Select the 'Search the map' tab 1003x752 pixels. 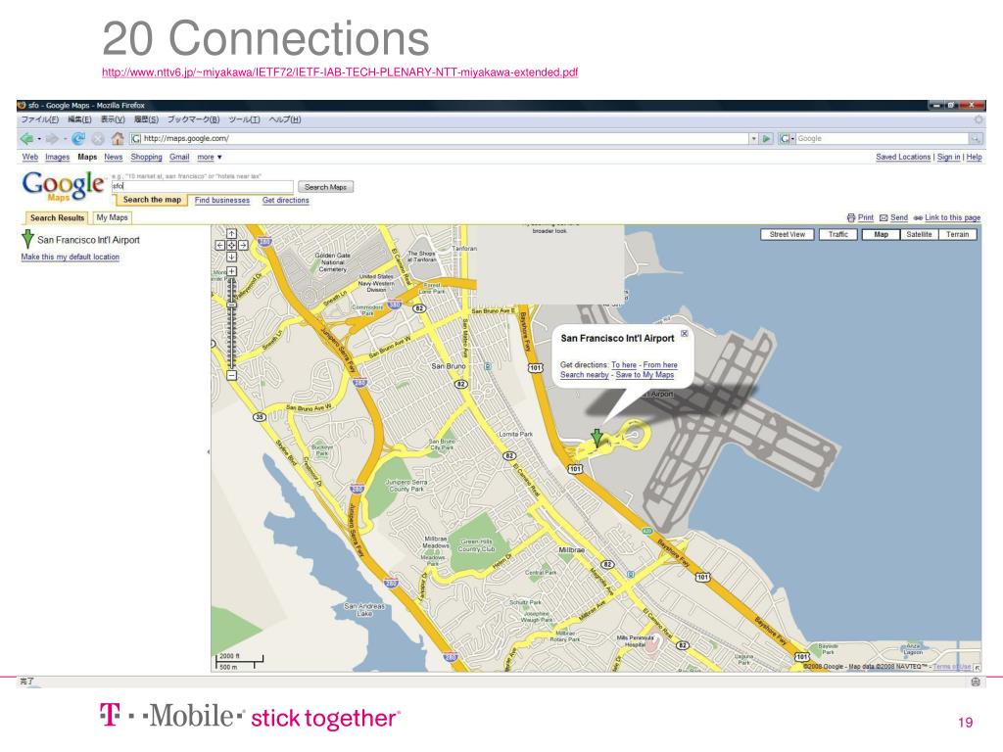(x=152, y=200)
